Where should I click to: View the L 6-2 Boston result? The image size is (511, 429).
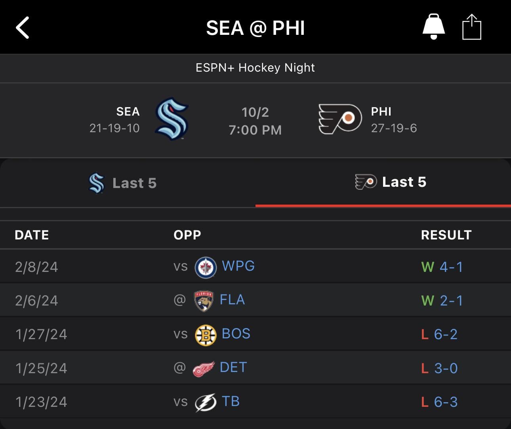439,334
